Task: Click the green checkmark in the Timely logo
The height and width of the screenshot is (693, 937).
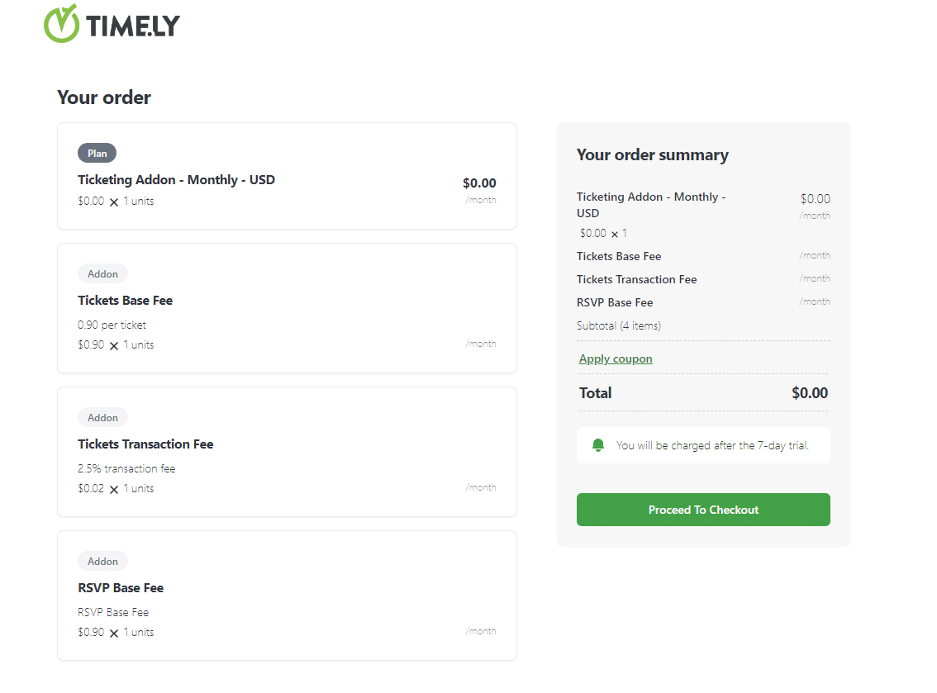Action: (x=59, y=23)
